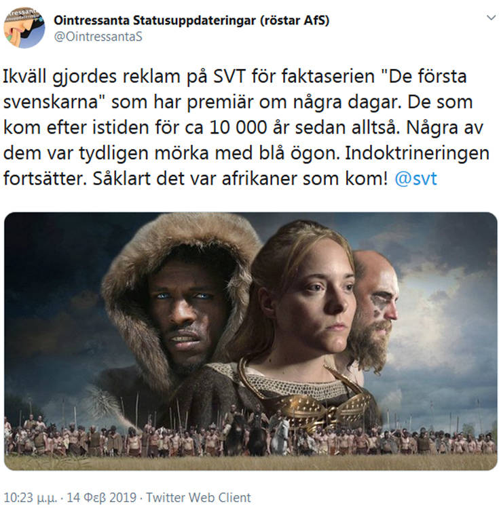499x508 pixels.
Task: Open the Ointressanta Statusuppdateringar profile avatar
Action: 24,28
